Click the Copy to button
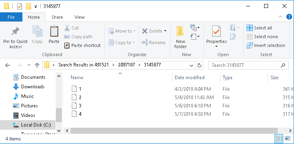This screenshot has width=294, height=144. (x=122, y=43)
